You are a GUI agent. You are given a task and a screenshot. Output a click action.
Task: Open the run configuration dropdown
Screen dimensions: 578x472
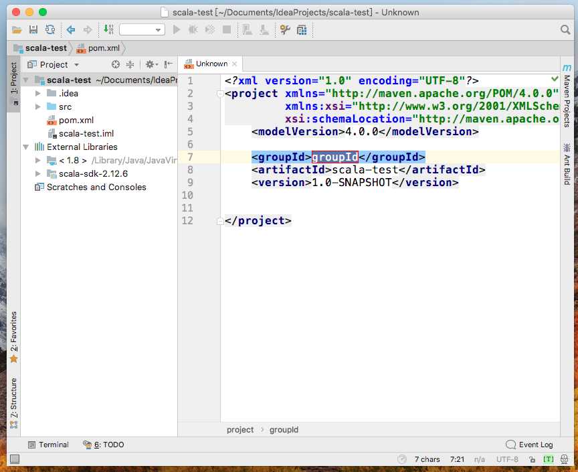142,29
